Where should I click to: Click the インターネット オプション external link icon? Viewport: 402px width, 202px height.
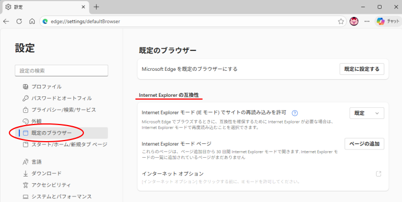click(378, 174)
